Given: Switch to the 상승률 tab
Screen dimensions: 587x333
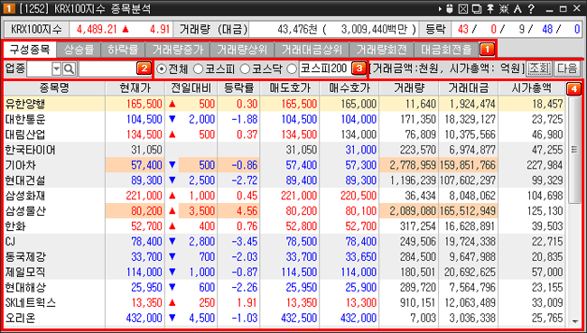Looking at the screenshot, I should (79, 50).
